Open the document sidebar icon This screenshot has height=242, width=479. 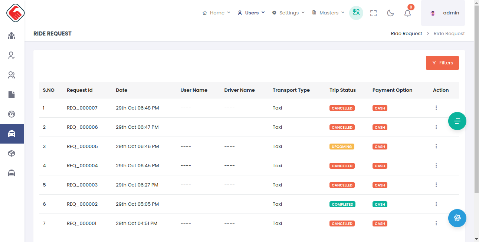point(12,95)
